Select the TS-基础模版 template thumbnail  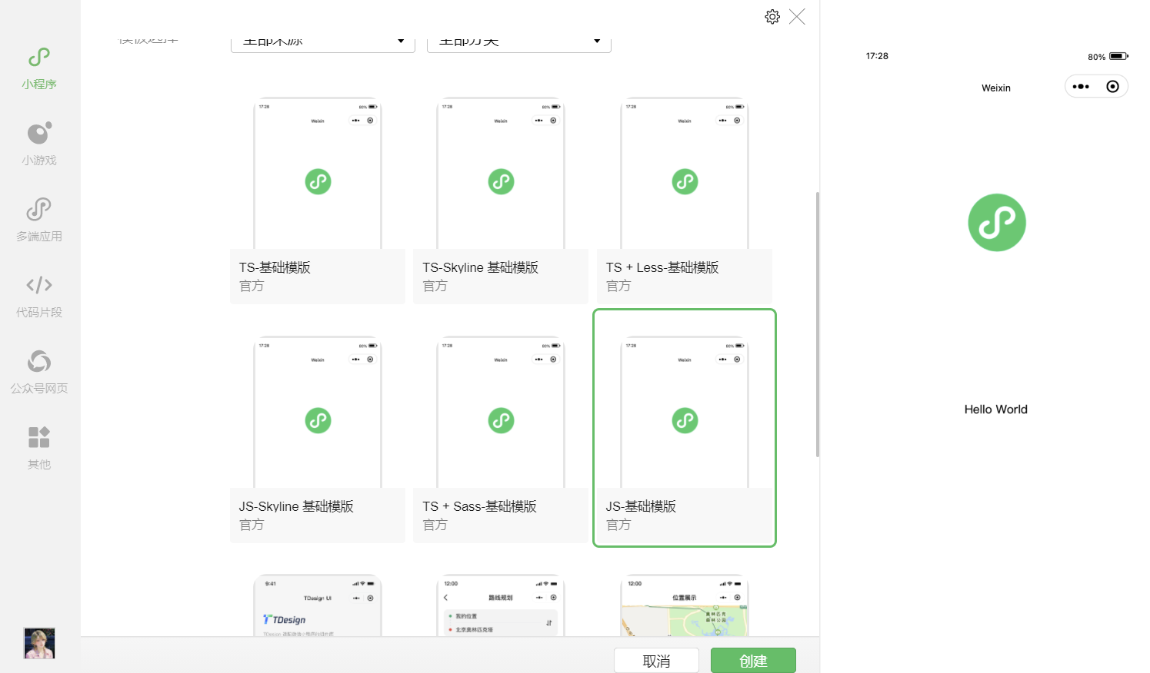[318, 173]
